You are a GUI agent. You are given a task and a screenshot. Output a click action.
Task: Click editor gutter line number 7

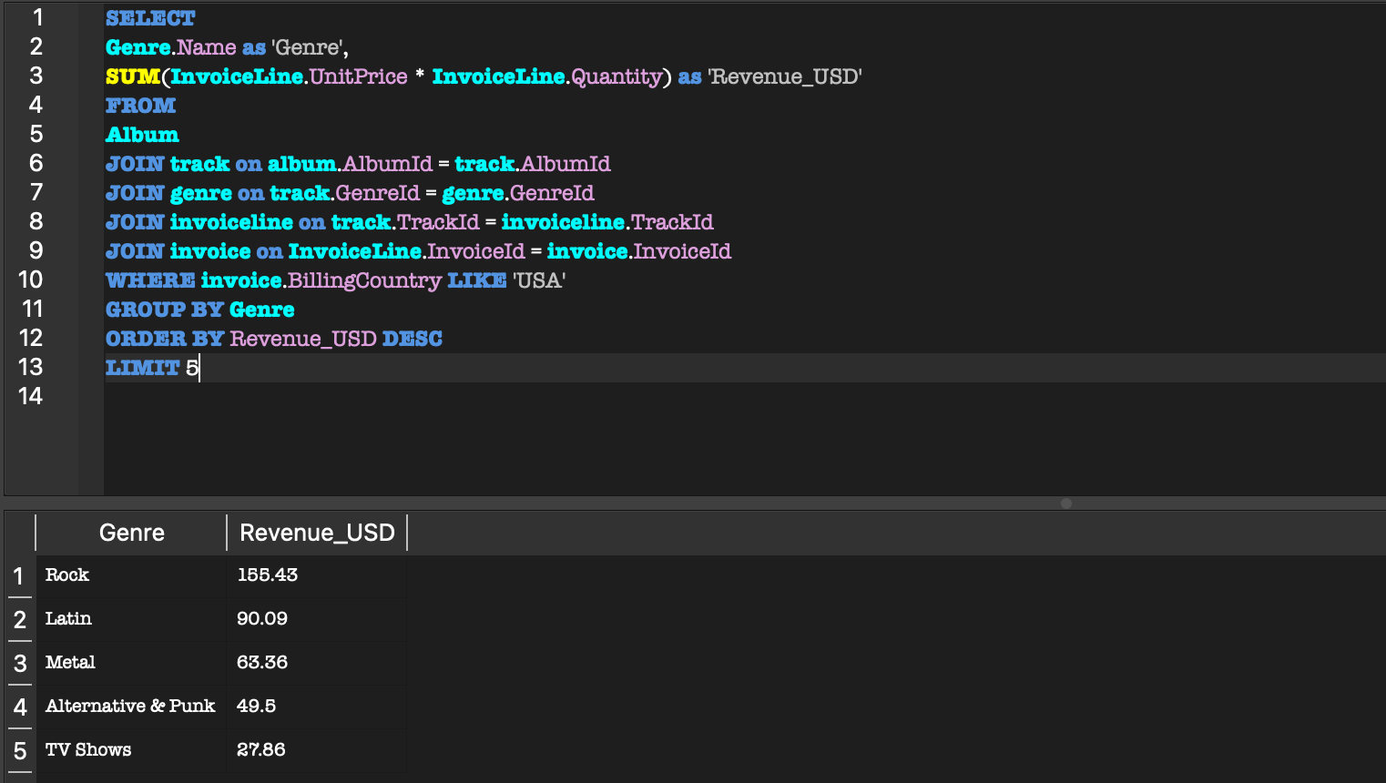pyautogui.click(x=36, y=193)
